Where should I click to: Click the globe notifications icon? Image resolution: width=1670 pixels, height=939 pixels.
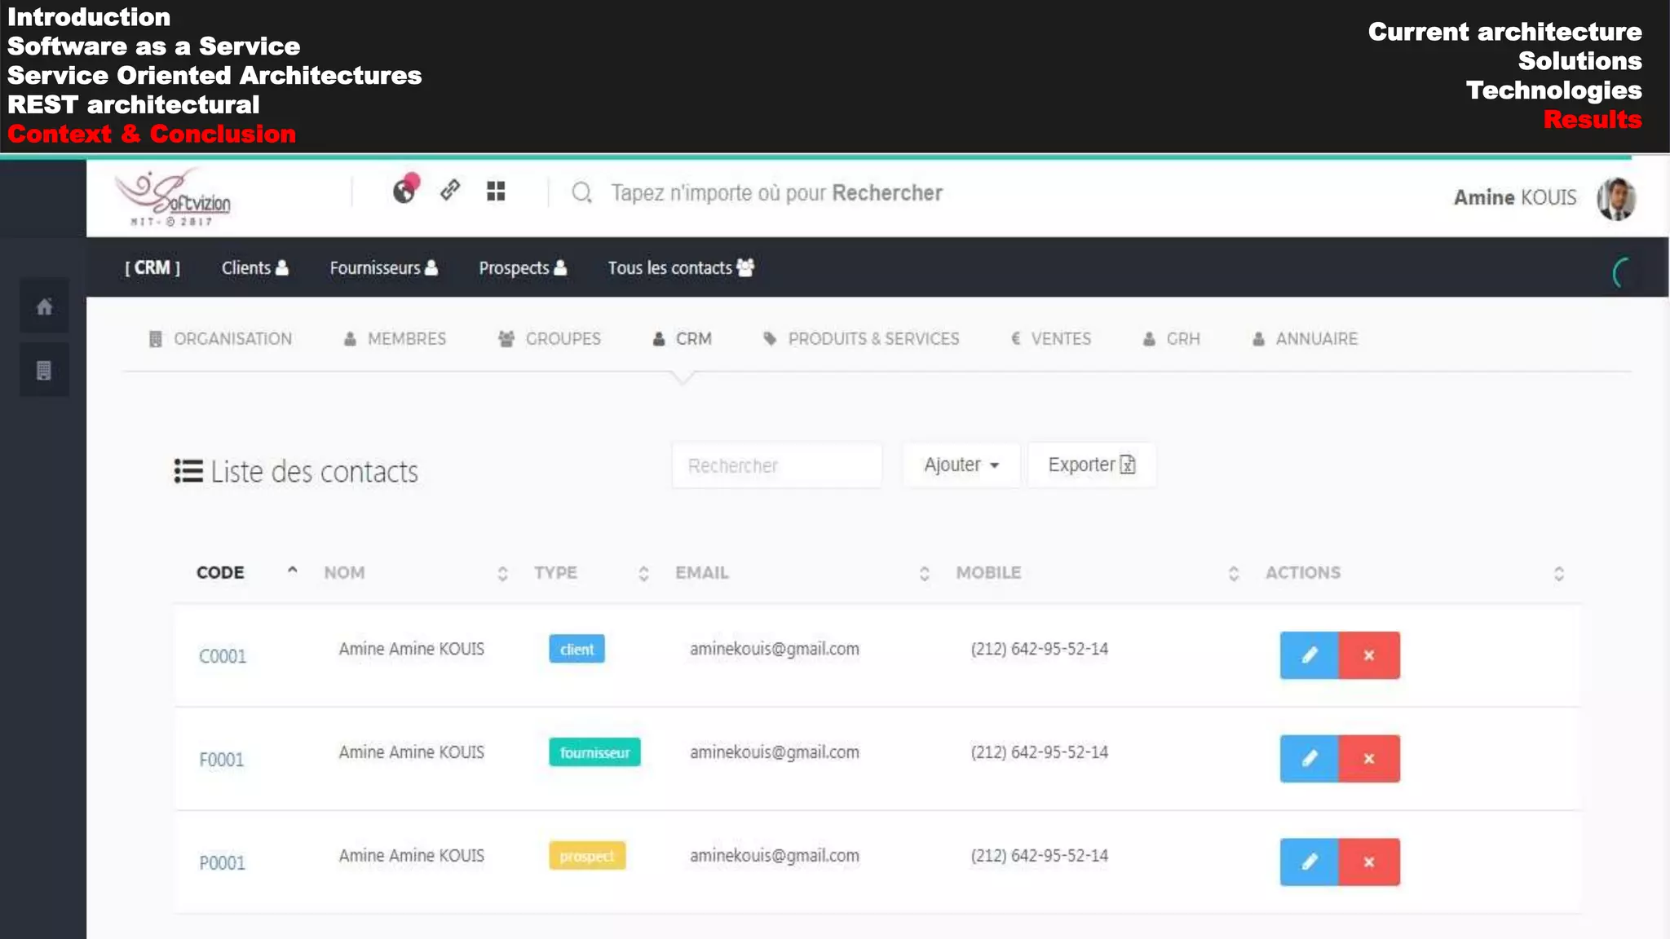pos(404,191)
